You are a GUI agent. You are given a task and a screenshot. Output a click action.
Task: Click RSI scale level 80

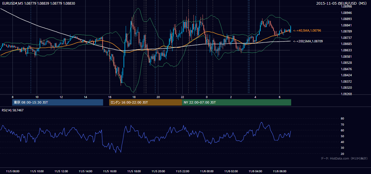[342, 119]
